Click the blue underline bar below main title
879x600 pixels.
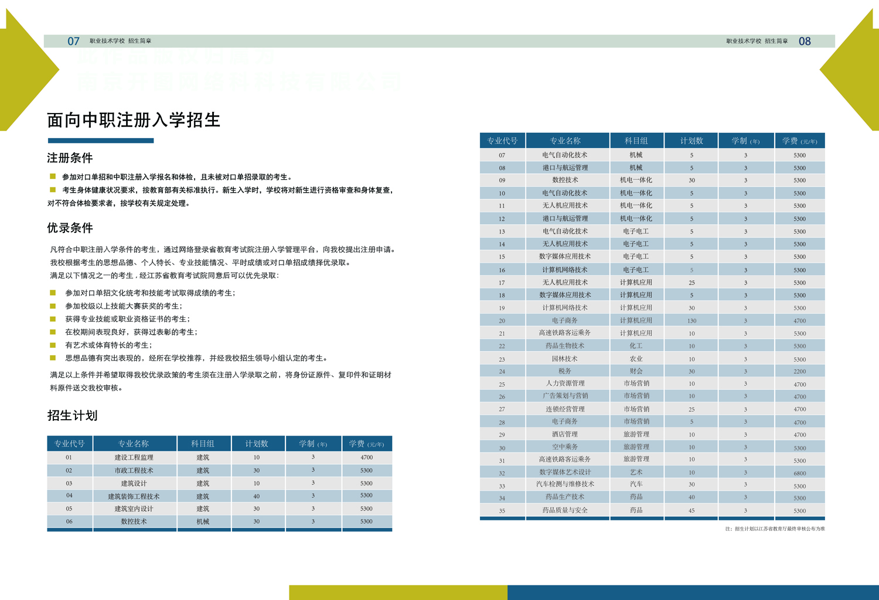pyautogui.click(x=101, y=140)
